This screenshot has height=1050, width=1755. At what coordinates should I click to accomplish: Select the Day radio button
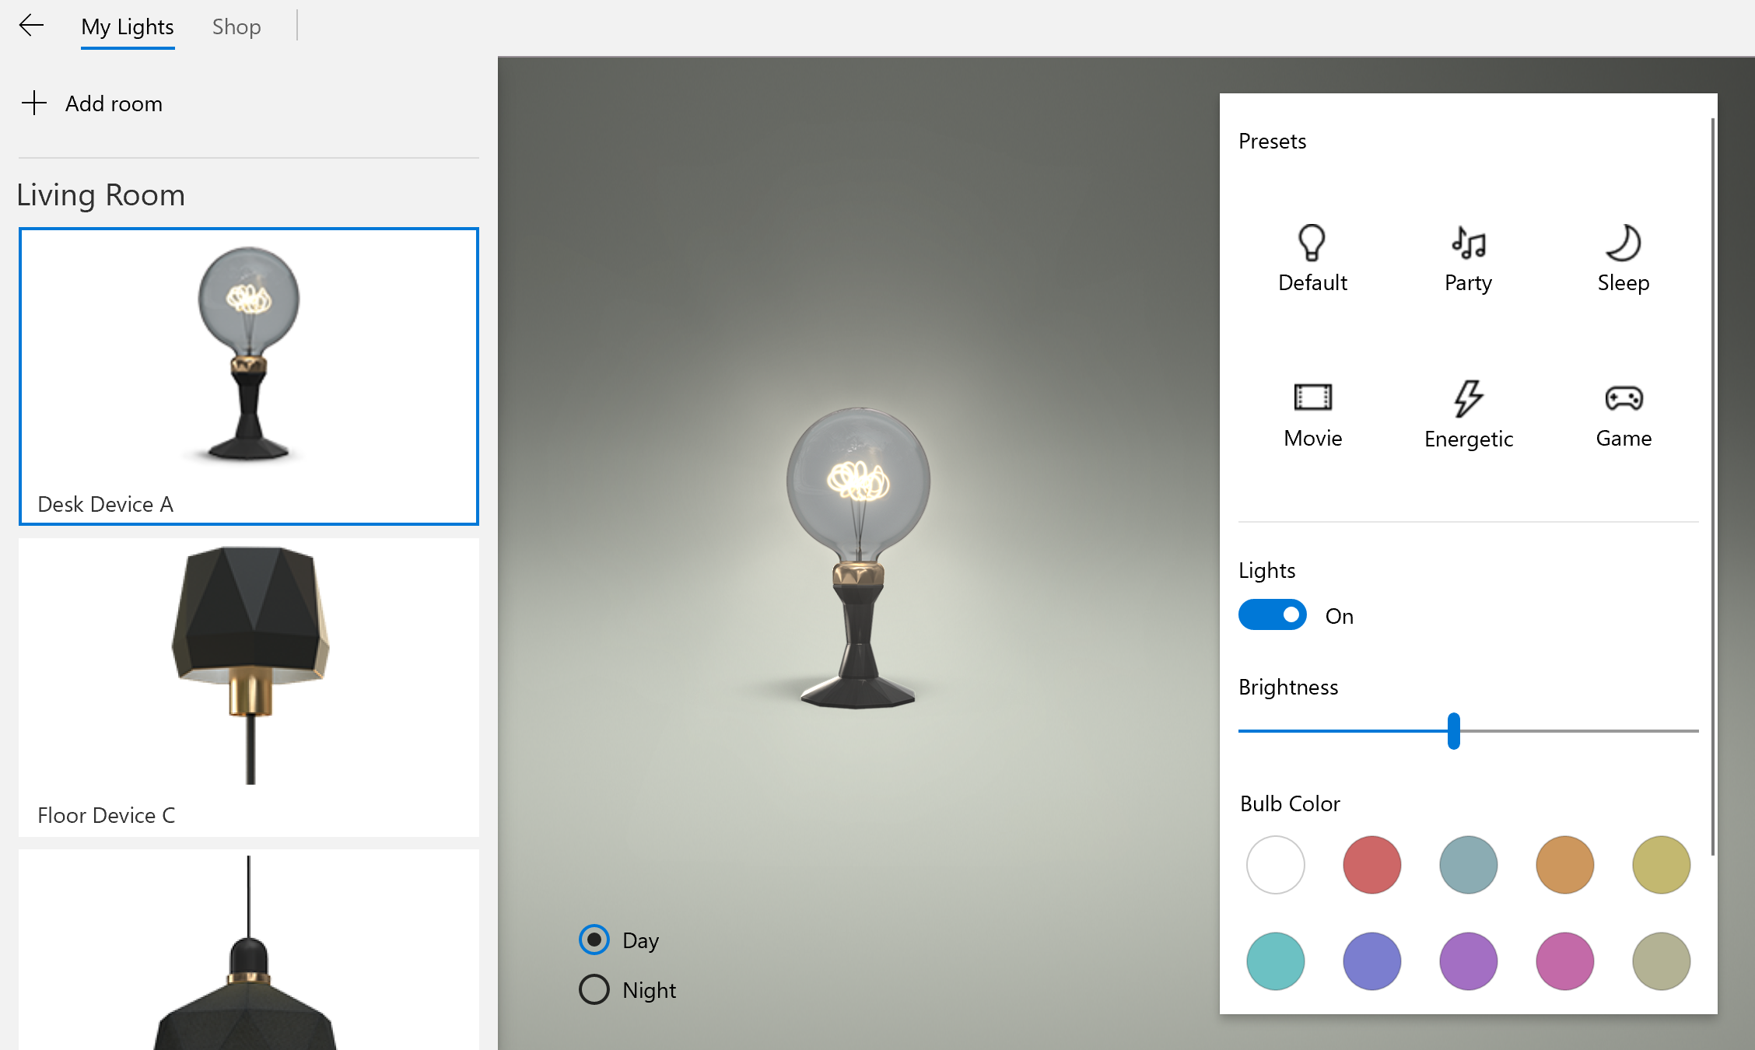tap(594, 940)
